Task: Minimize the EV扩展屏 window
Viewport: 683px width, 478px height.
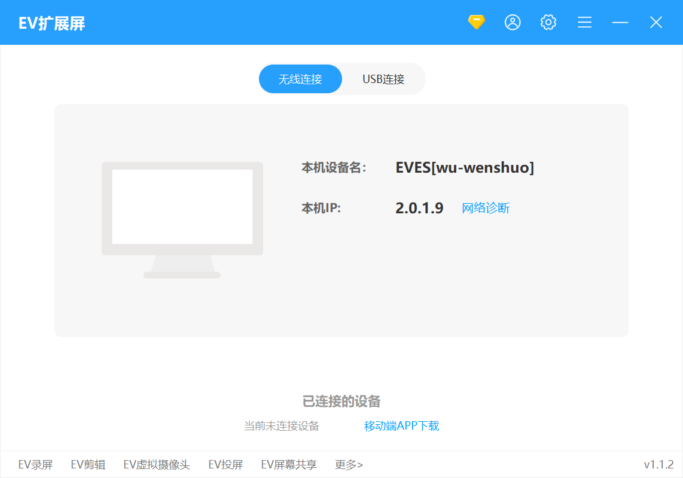Action: [620, 22]
